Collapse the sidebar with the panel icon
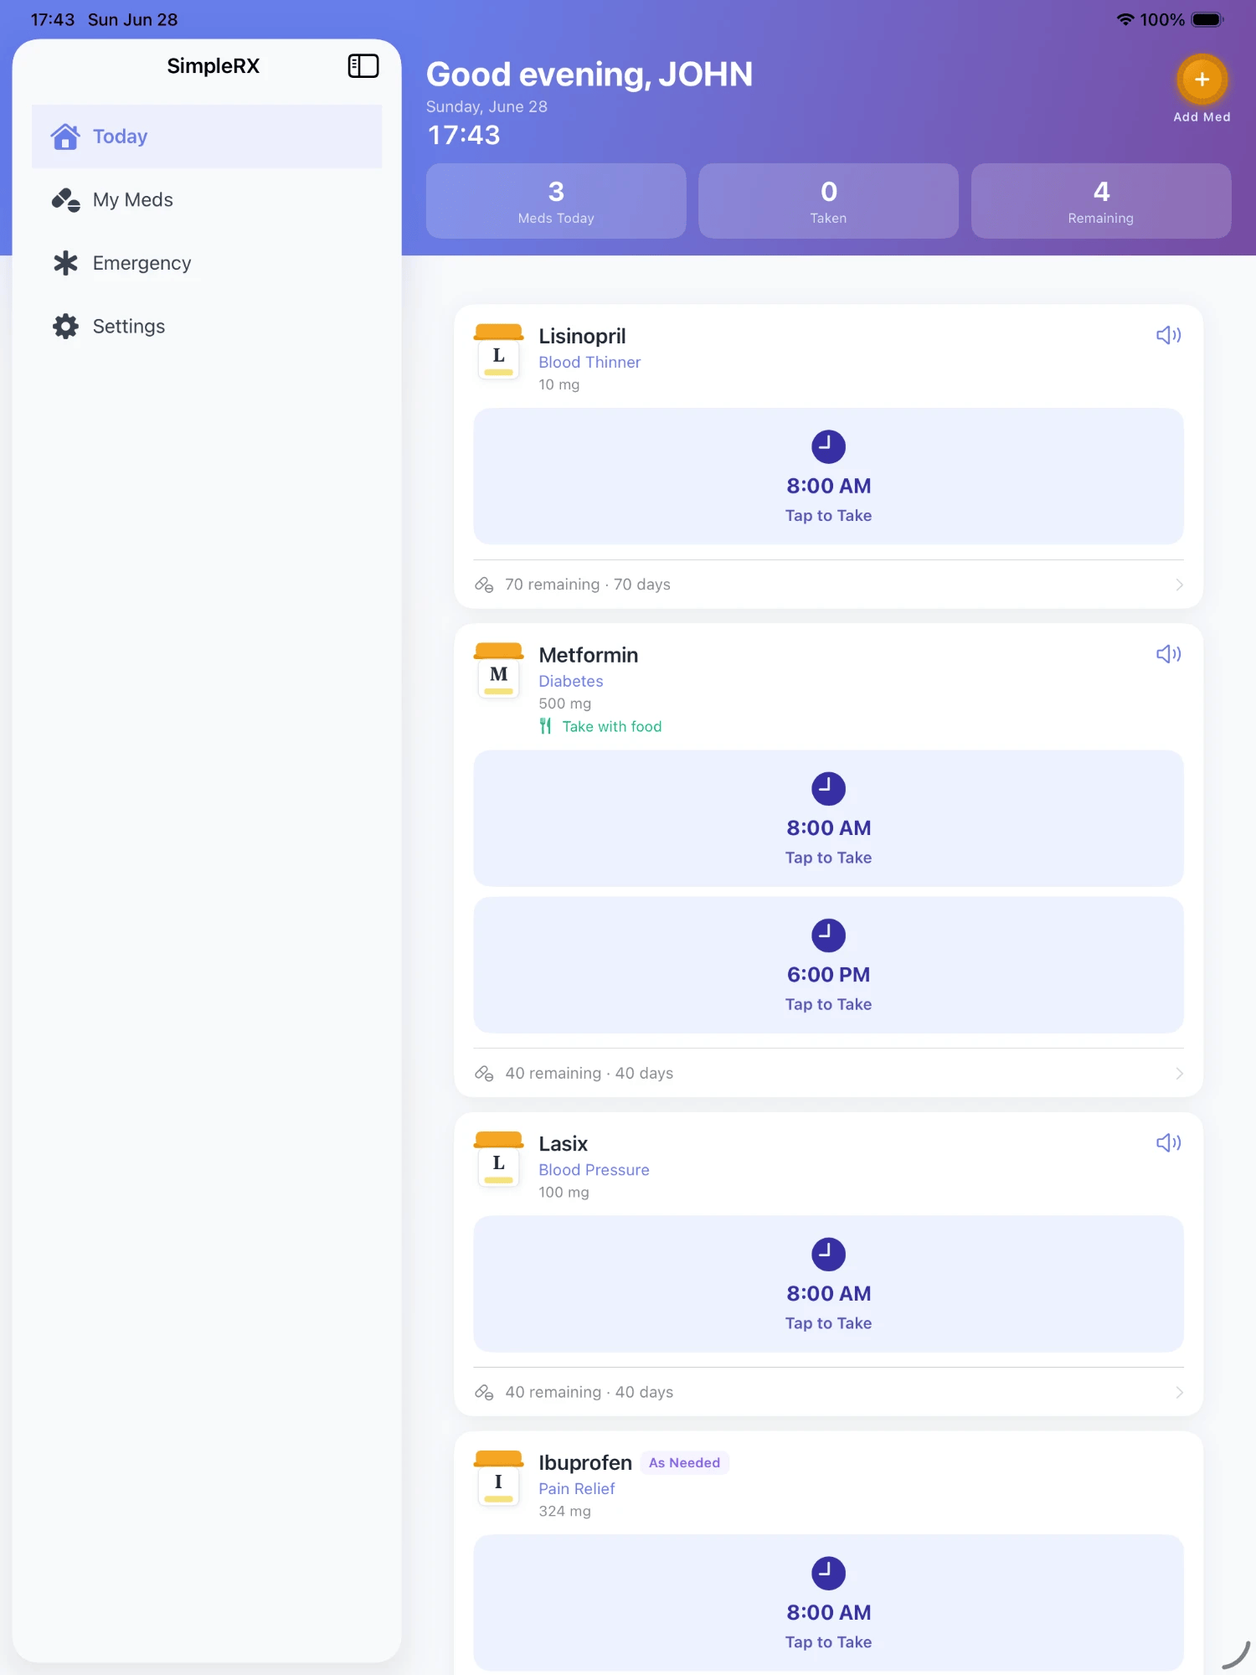The height and width of the screenshot is (1675, 1256). tap(363, 66)
